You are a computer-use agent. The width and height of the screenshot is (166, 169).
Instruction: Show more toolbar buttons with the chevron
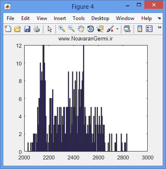pos(160,27)
